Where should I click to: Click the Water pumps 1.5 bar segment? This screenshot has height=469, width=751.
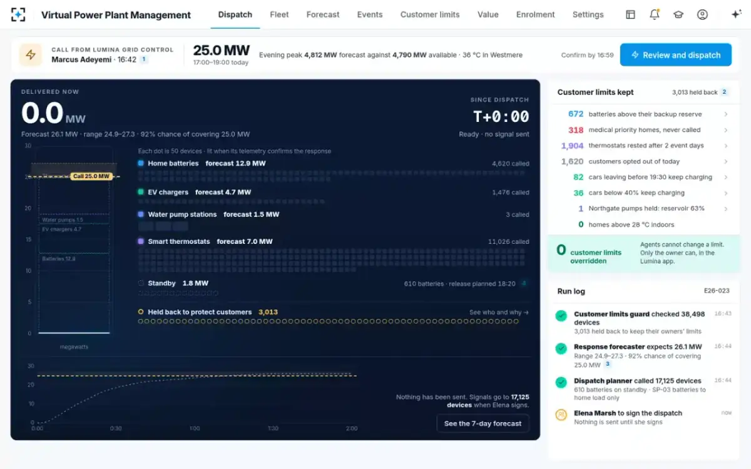click(x=74, y=219)
